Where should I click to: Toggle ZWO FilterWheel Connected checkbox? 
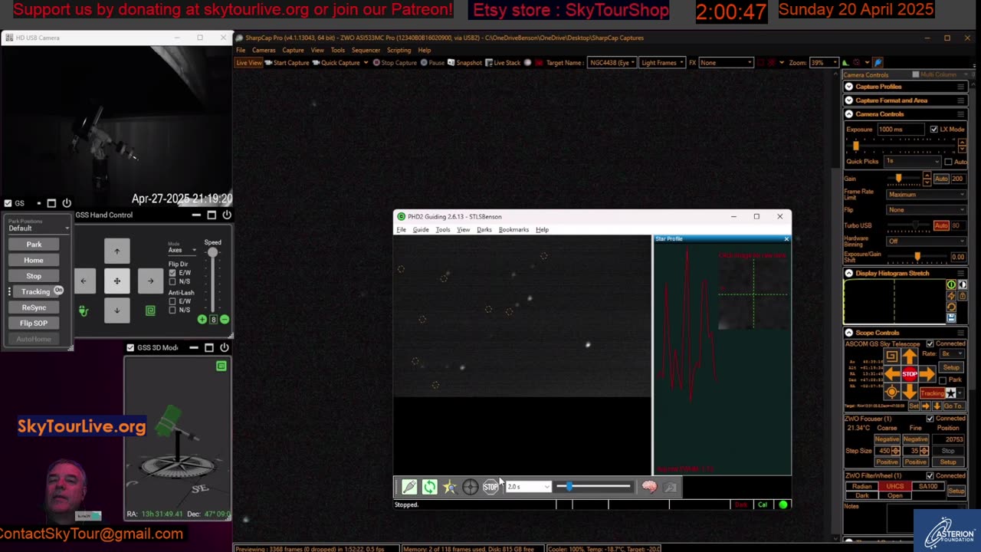930,476
